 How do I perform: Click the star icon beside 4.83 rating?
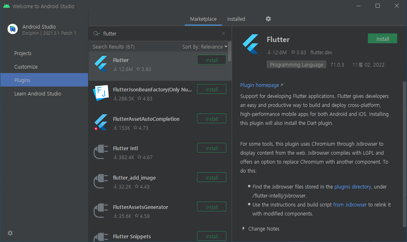139,98
